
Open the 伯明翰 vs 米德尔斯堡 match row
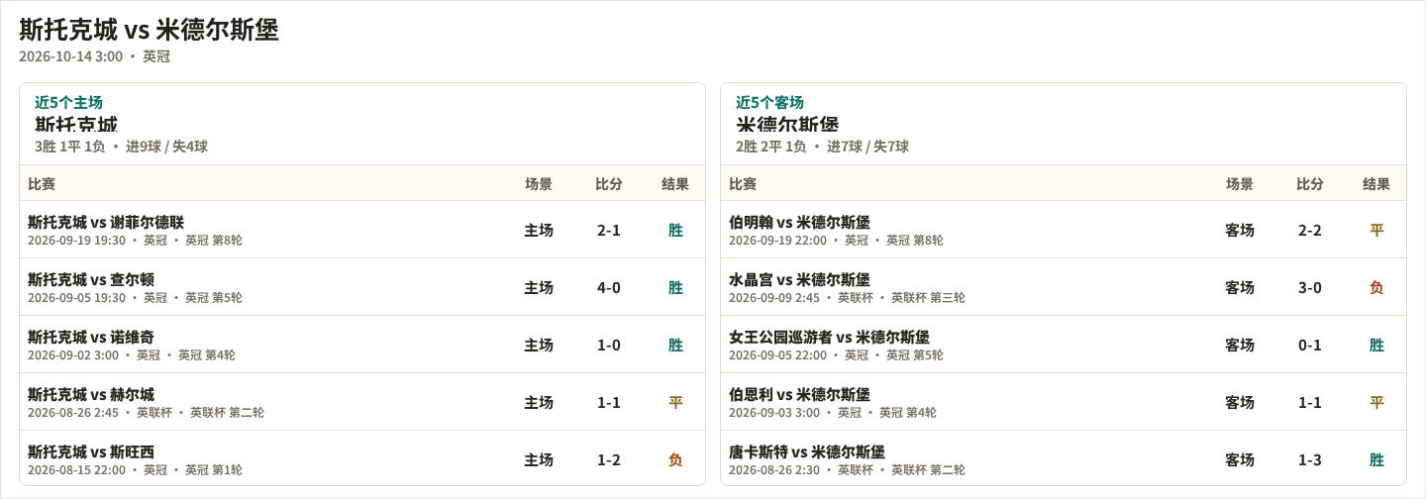pyautogui.click(x=1064, y=230)
